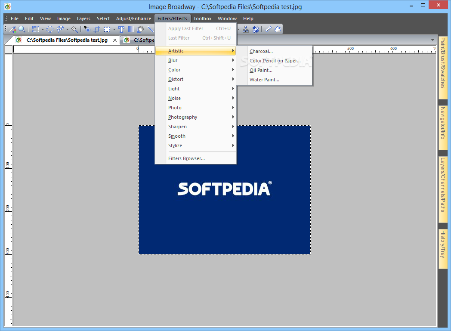Select the Magic Wand tool

(x=74, y=29)
